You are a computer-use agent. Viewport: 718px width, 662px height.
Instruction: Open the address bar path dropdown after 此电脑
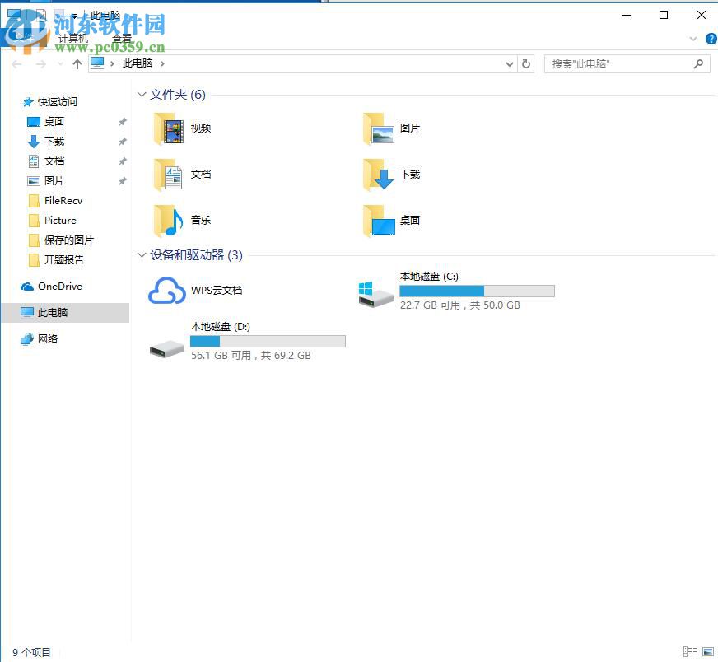[162, 63]
